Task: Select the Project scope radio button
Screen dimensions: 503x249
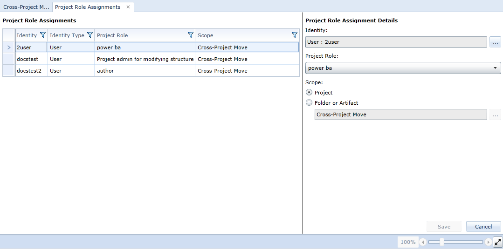Action: coord(309,92)
